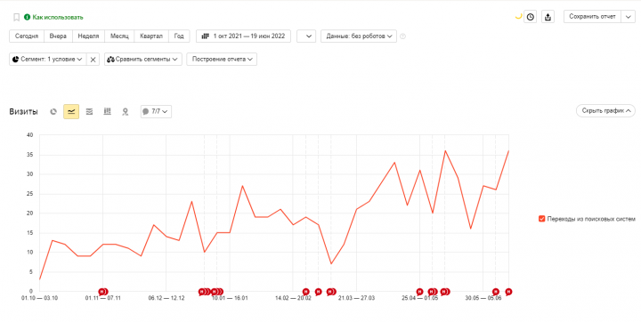
Task: Select the column chart view icon
Action: pyautogui.click(x=107, y=111)
